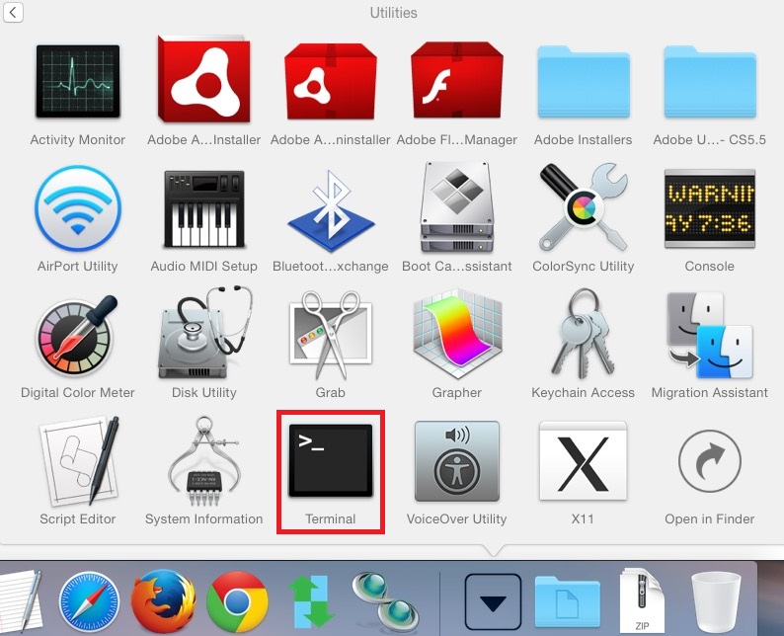
Task: Launch the Grab scissors icon
Action: (x=331, y=335)
